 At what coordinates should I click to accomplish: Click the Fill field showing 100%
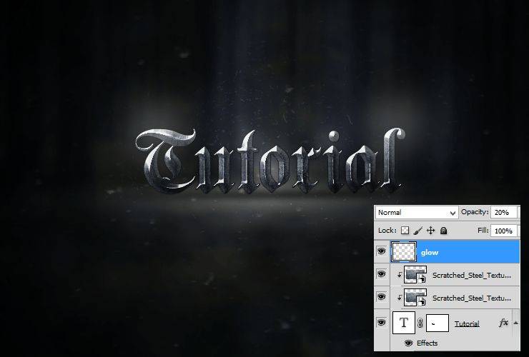503,231
